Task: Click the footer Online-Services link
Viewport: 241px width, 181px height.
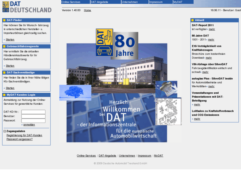Action: (x=86, y=156)
